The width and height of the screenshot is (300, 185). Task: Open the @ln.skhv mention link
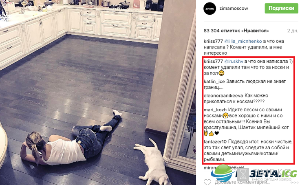(x=234, y=61)
